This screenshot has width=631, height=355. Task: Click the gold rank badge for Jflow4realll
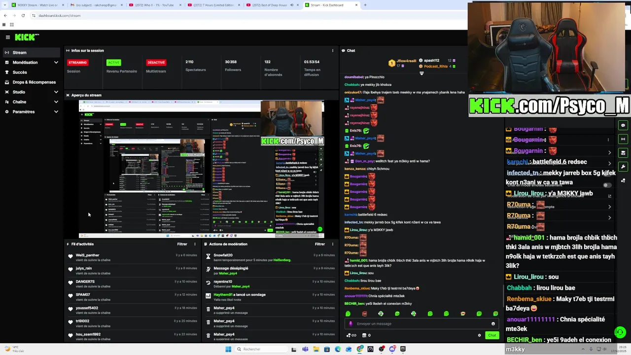[391, 63]
